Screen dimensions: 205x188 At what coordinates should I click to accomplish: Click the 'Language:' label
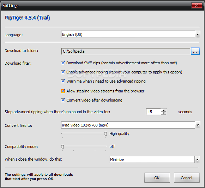point(14,35)
